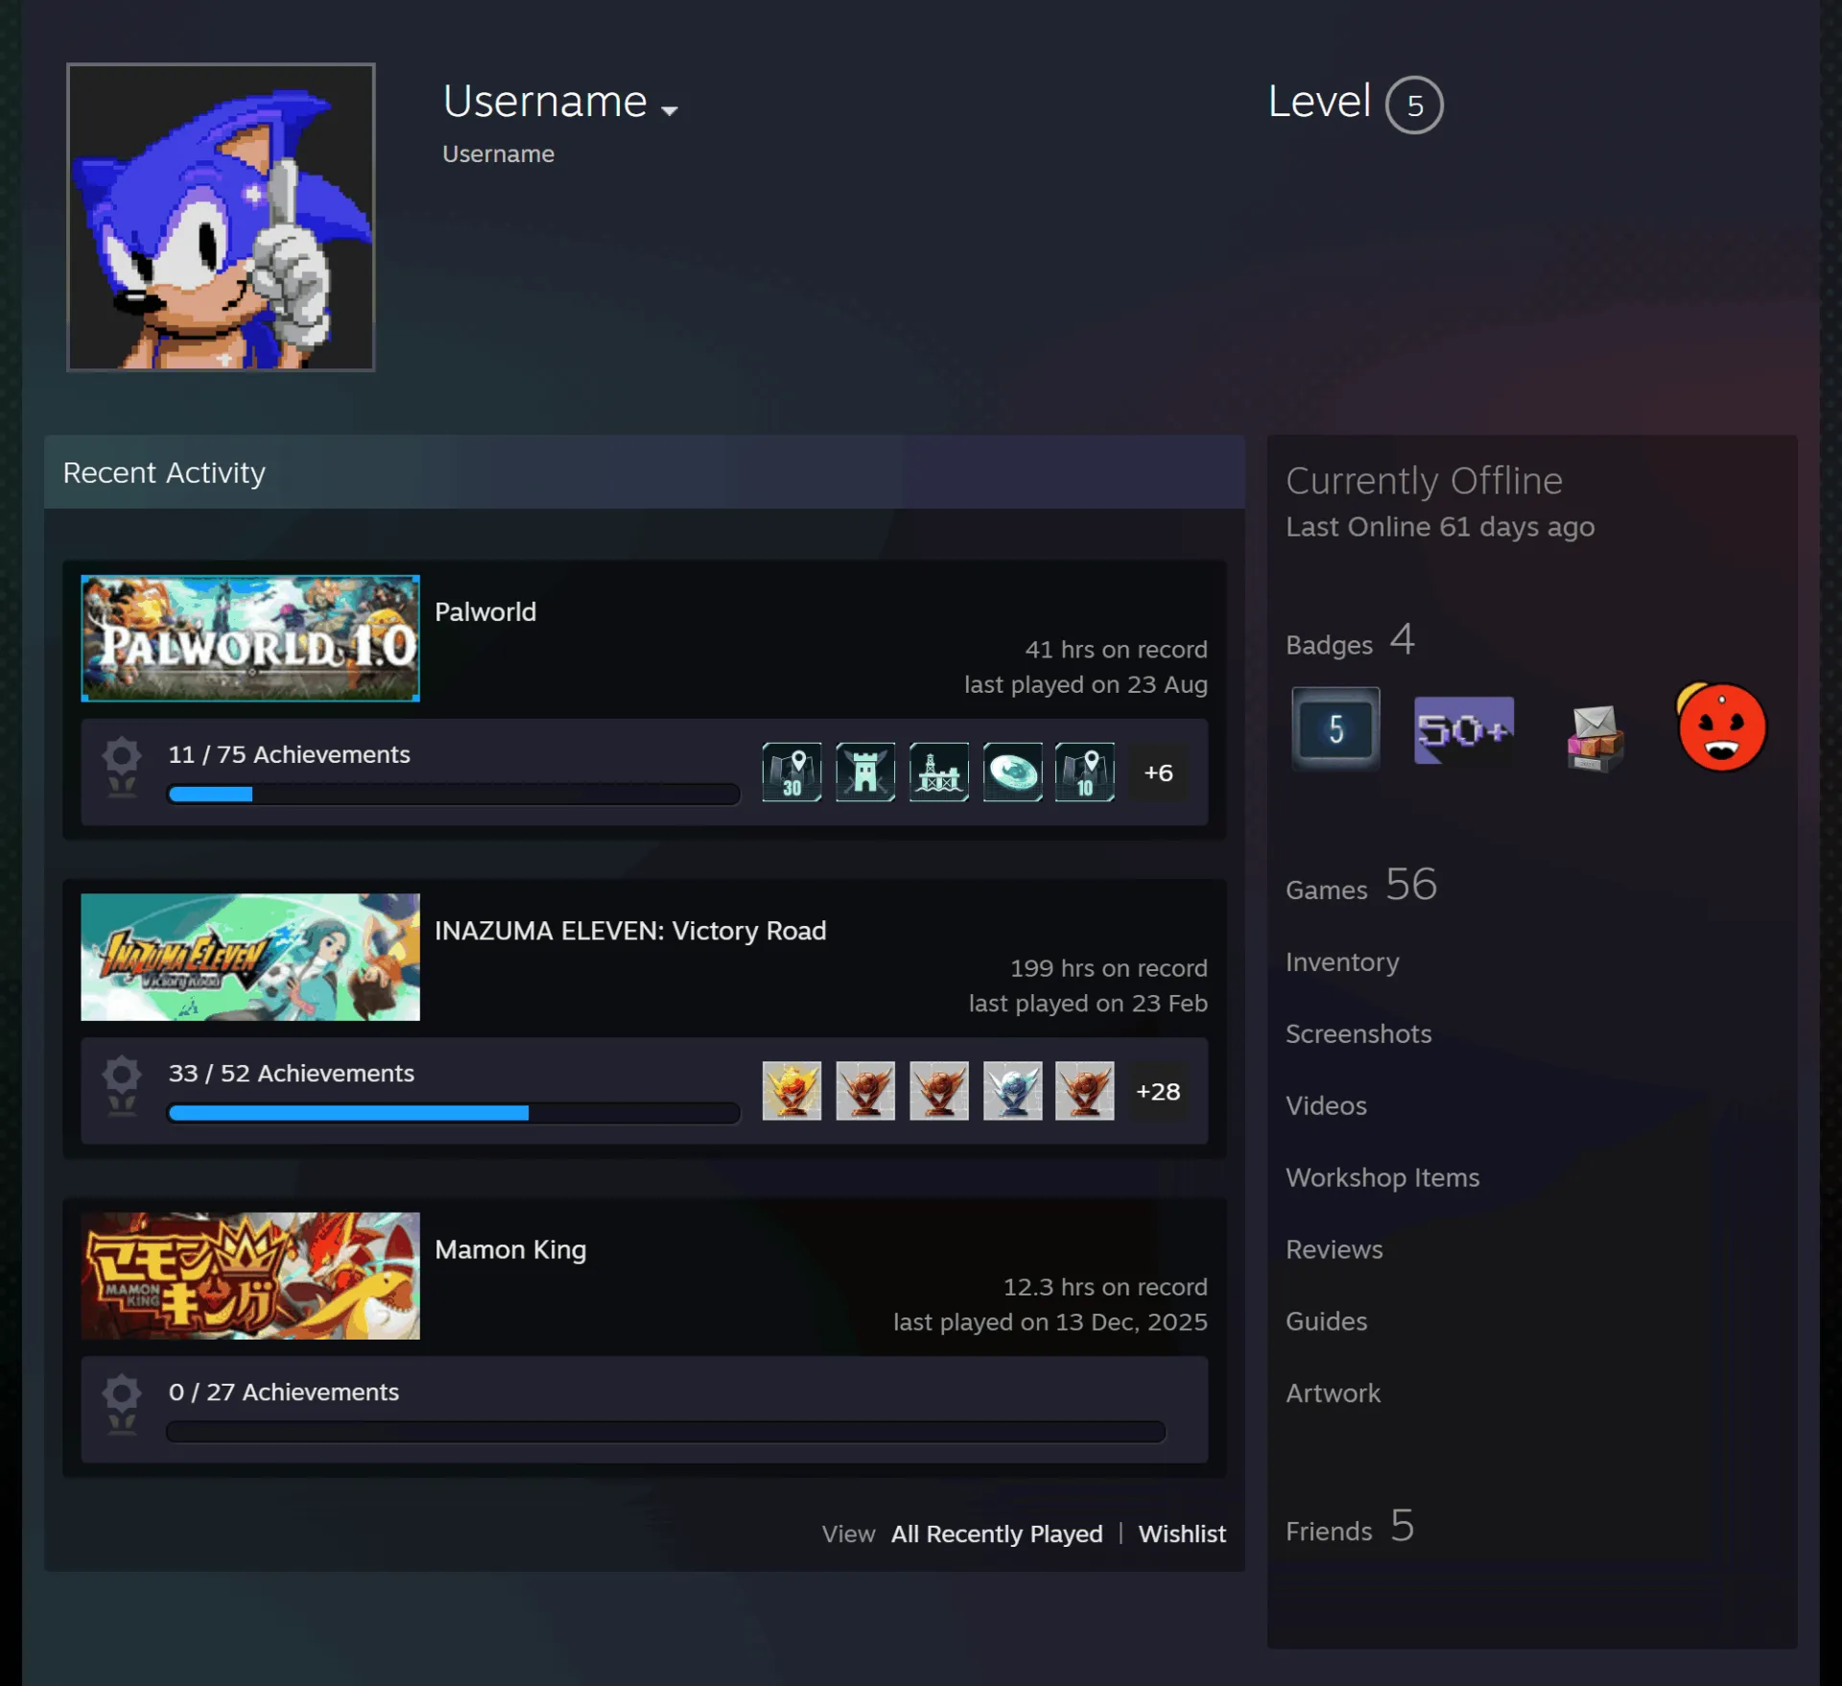Viewport: 1842px width, 1686px height.
Task: Open Workshop Items page
Action: tap(1382, 1177)
